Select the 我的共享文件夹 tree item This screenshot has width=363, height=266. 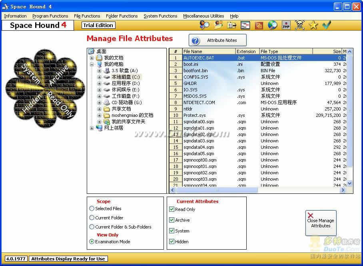[x=128, y=122]
